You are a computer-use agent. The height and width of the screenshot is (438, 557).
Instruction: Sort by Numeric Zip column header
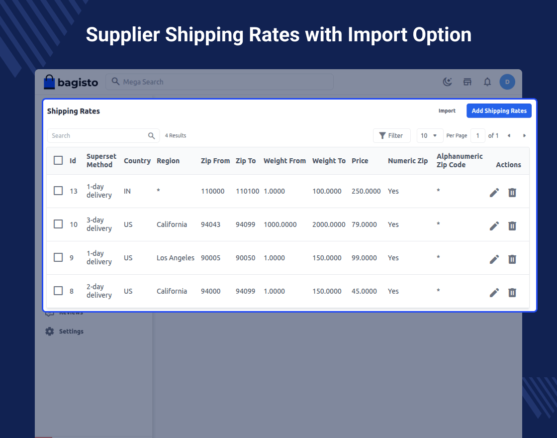tap(408, 161)
